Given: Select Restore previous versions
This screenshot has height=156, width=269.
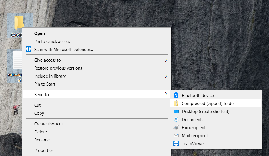Looking at the screenshot, I should click(x=58, y=68).
